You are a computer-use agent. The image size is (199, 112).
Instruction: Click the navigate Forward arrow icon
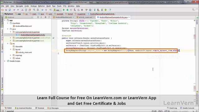[46, 10]
